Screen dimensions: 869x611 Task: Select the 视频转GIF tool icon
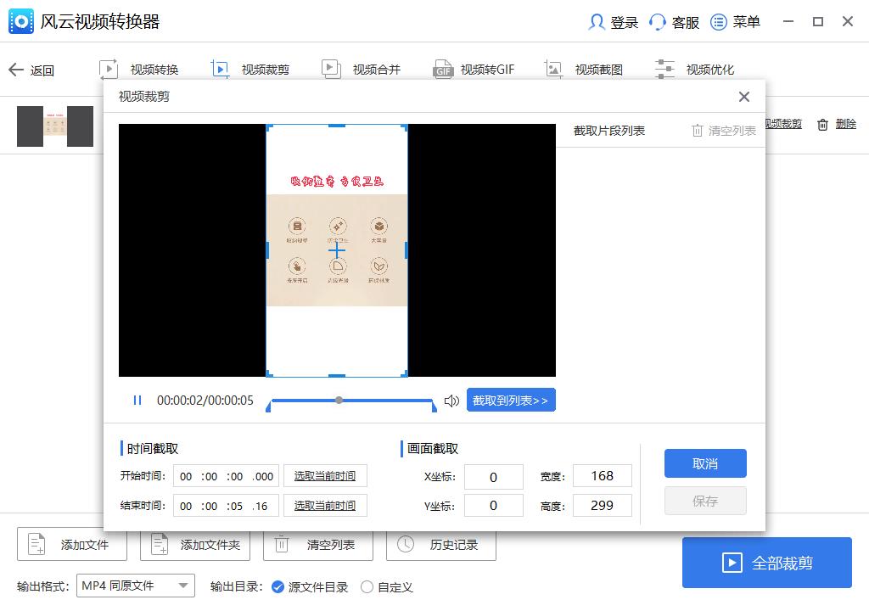tap(443, 69)
